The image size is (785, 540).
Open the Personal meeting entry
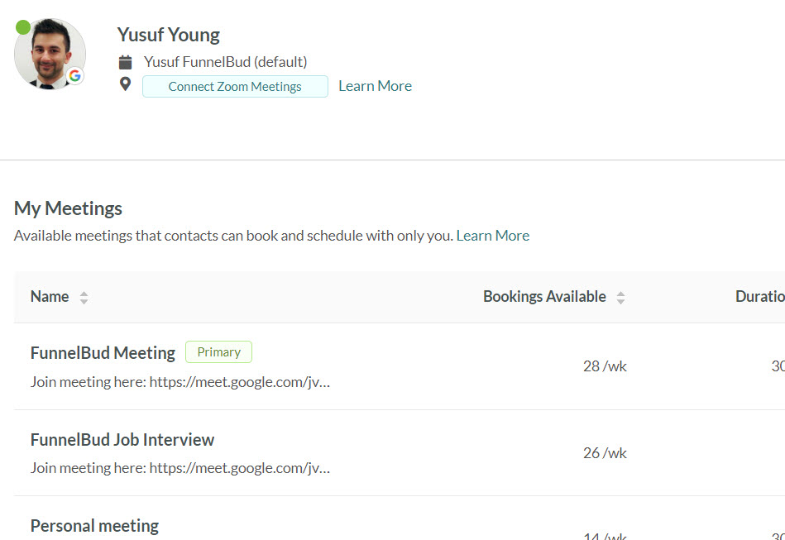94,525
